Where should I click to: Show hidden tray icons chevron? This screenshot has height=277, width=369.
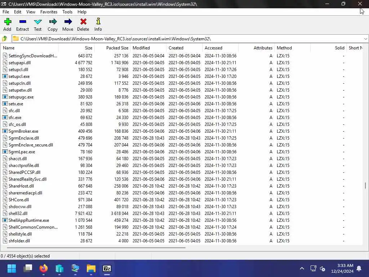(x=302, y=268)
